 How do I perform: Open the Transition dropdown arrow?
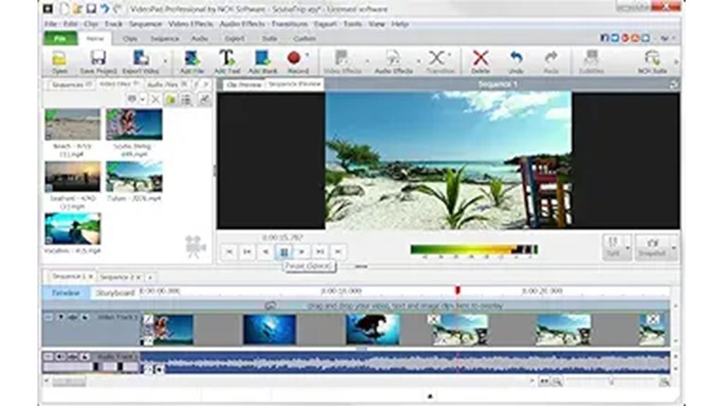pos(450,56)
